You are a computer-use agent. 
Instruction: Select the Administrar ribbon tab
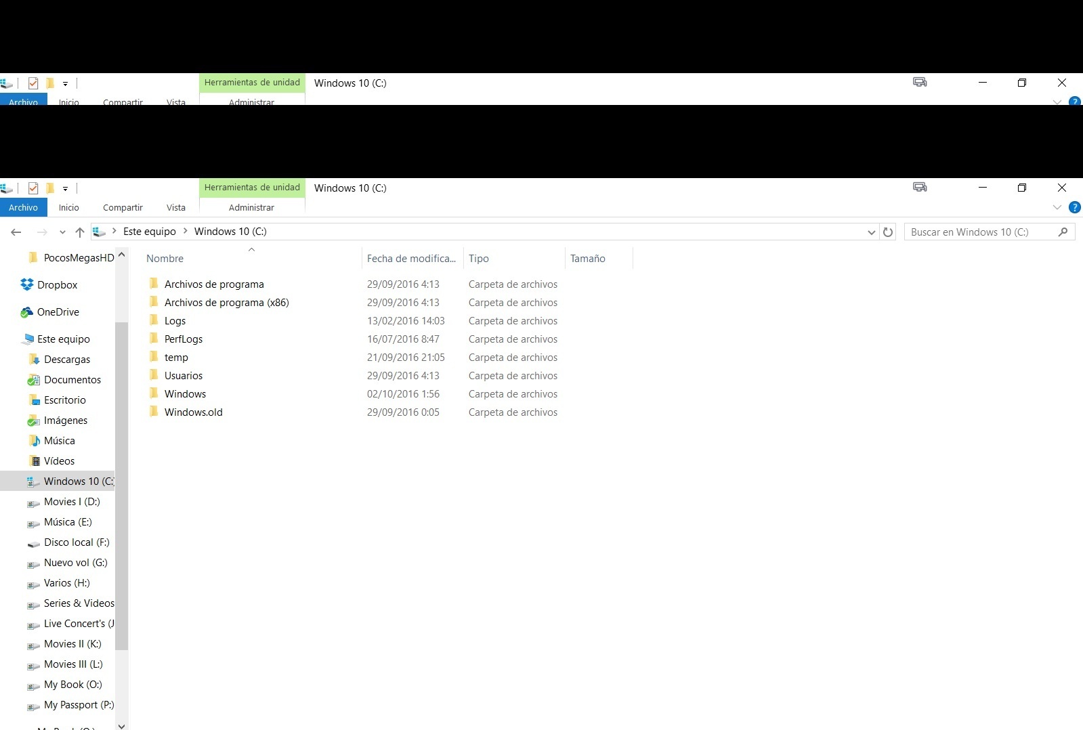click(x=251, y=207)
